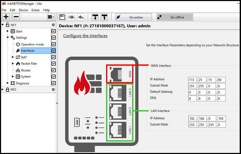Toggle the Diagnosis checkbox

pyautogui.click(x=53, y=83)
